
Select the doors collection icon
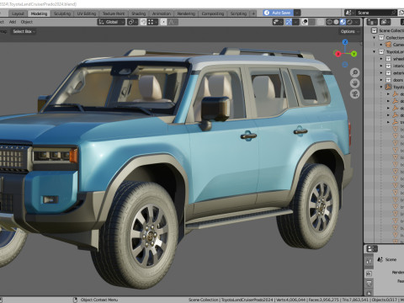point(388,80)
